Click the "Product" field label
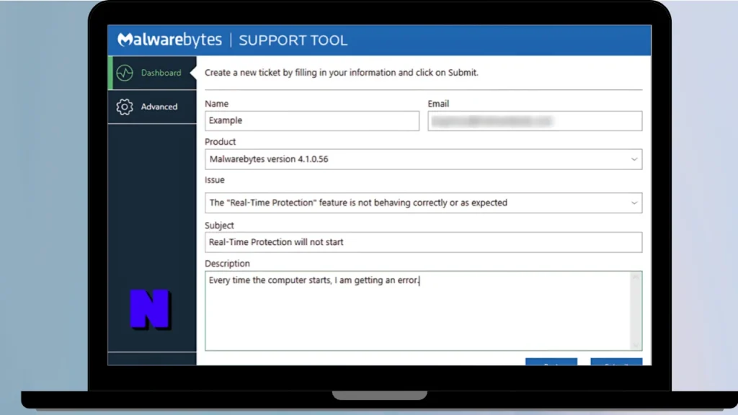The height and width of the screenshot is (415, 738). pyautogui.click(x=221, y=142)
